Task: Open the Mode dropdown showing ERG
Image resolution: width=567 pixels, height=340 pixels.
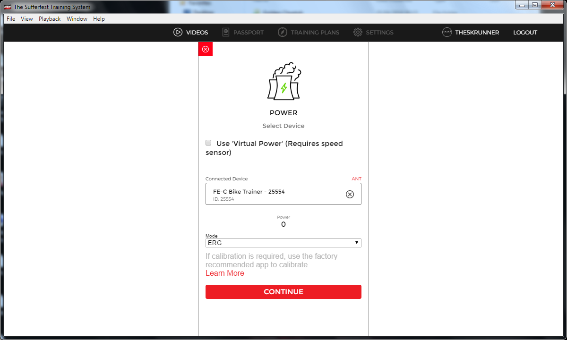Action: tap(283, 243)
